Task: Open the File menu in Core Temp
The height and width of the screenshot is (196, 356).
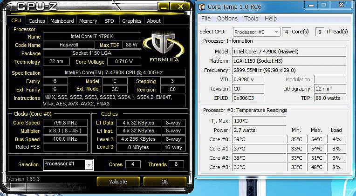Action: [x=206, y=18]
